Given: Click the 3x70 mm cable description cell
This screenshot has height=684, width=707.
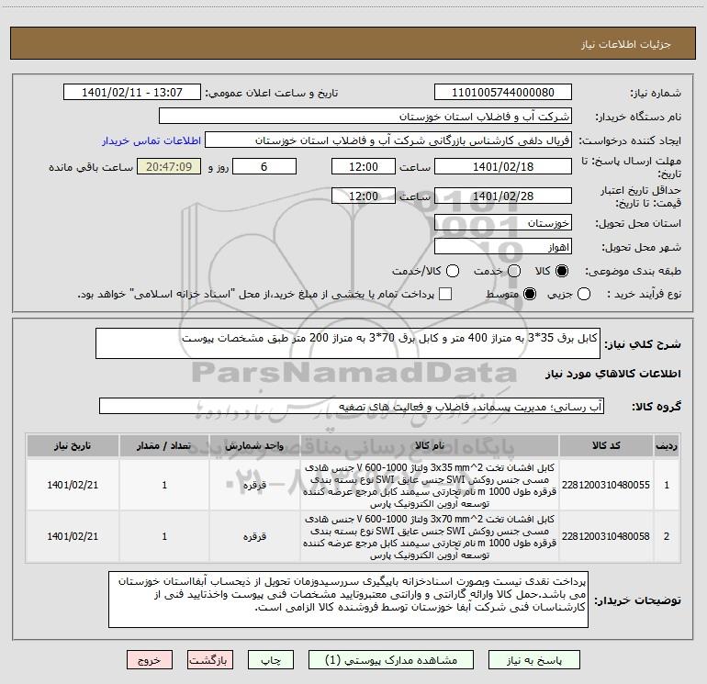Looking at the screenshot, I should click(430, 536).
